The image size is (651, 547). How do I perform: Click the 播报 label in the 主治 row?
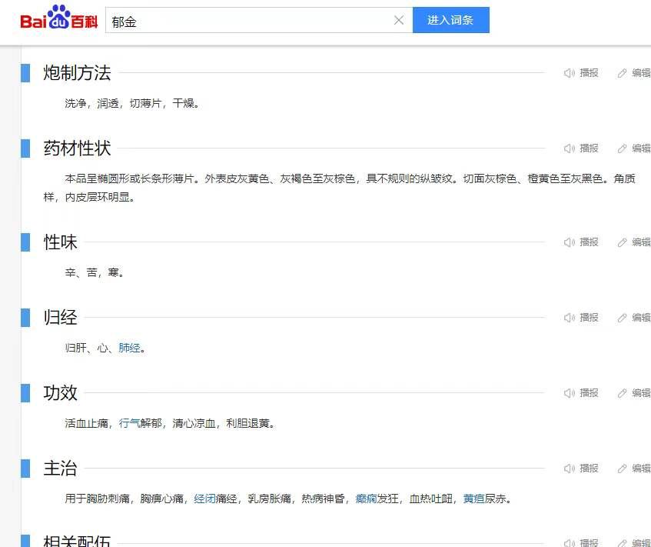coord(589,469)
